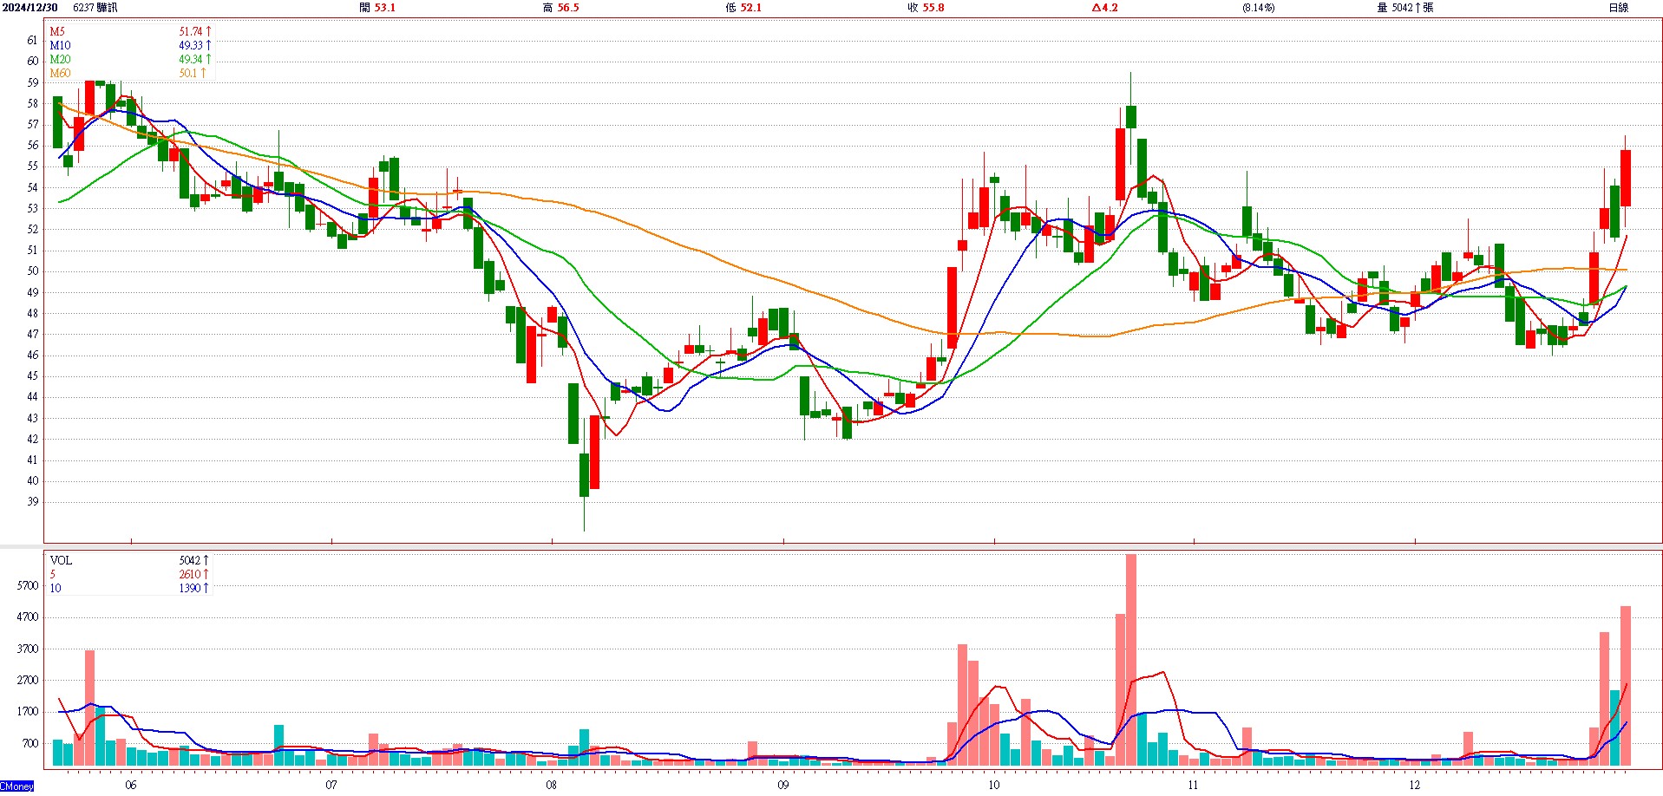Click the stock name 6237 驊訊
The height and width of the screenshot is (796, 1663).
point(95,8)
